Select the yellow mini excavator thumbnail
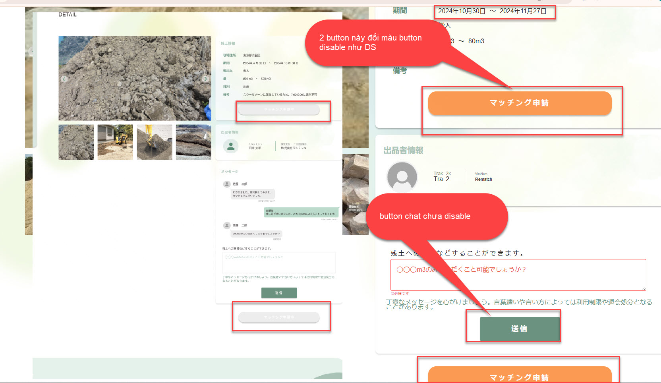The image size is (661, 383). (x=115, y=142)
